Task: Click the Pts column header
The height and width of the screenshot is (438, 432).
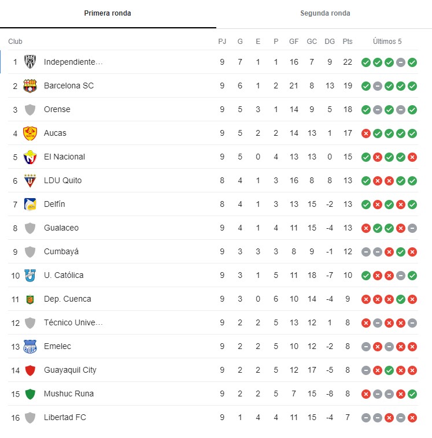Action: 347,42
